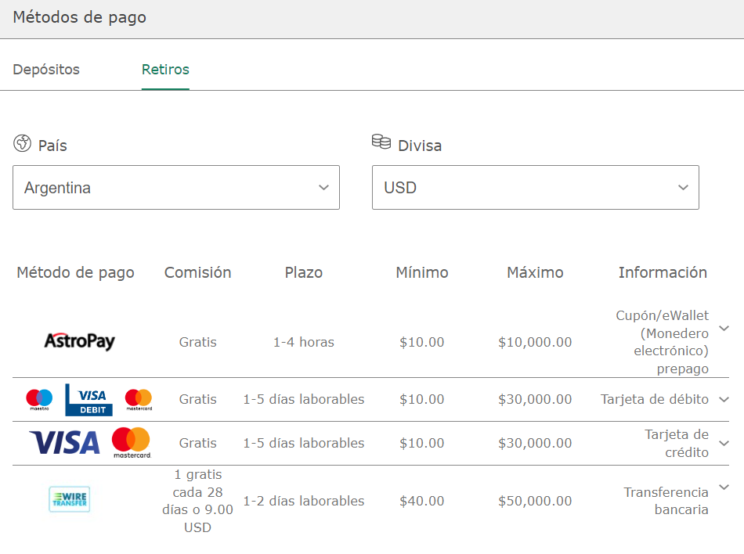Click Gratis in the AstroPay row
This screenshot has width=744, height=554.
[198, 342]
